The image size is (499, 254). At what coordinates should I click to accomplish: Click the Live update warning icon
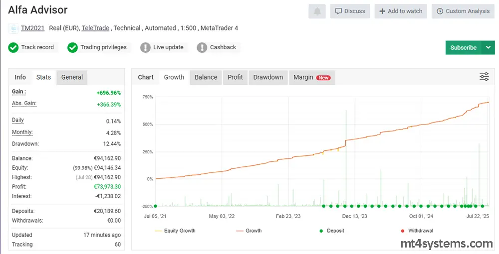click(145, 48)
